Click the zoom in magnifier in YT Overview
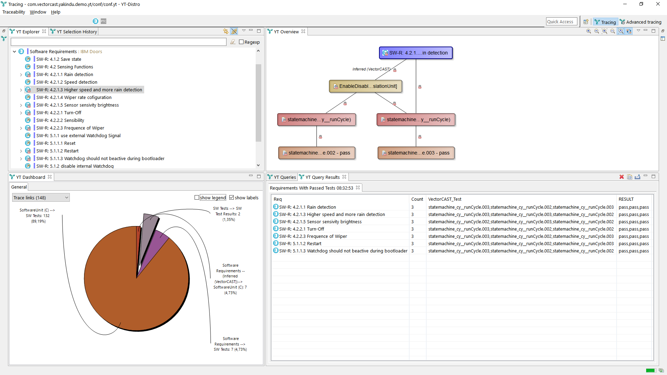 [588, 31]
